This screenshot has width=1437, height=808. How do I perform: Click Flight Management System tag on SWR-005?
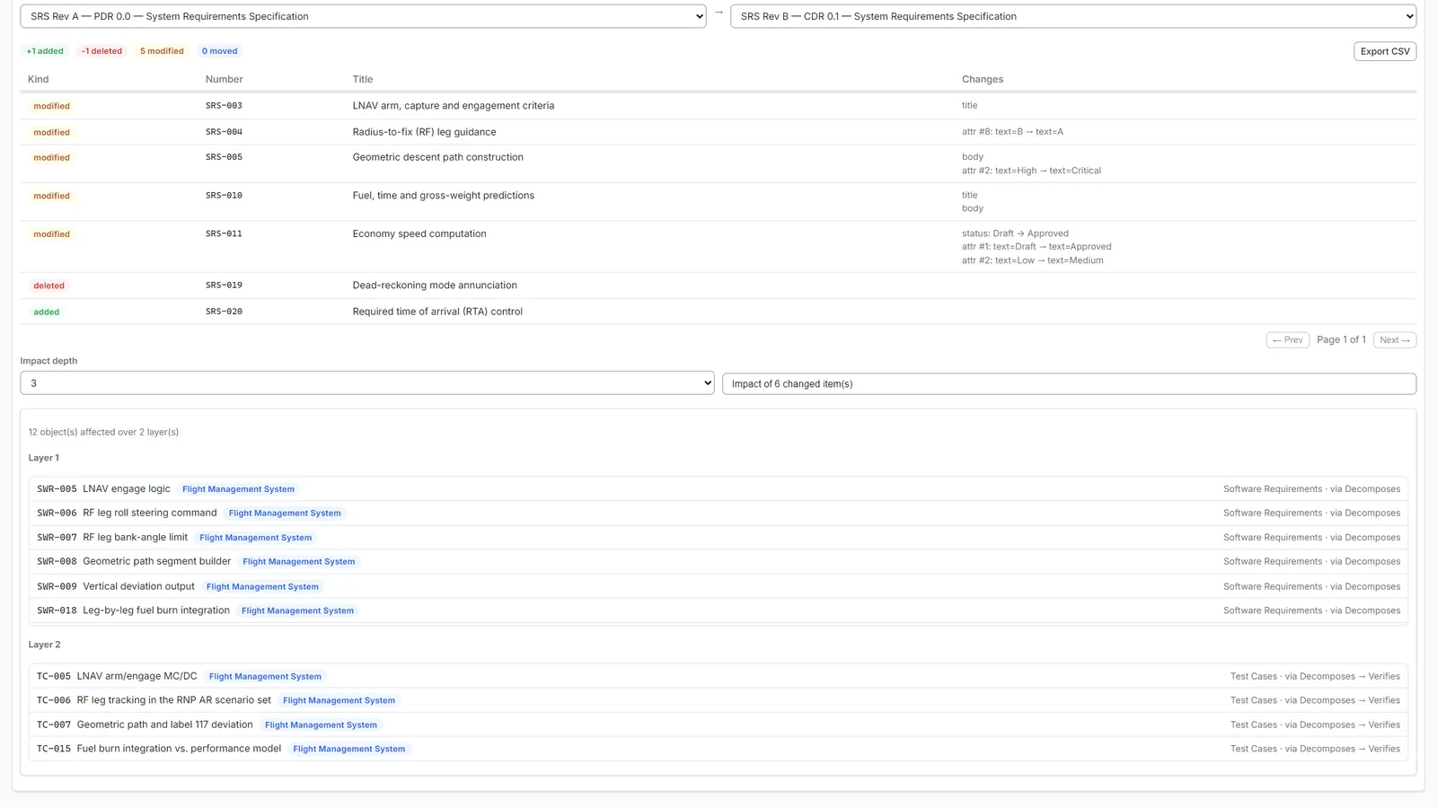(238, 489)
